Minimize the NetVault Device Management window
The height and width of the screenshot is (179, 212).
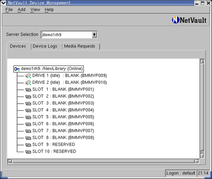click(197, 3)
